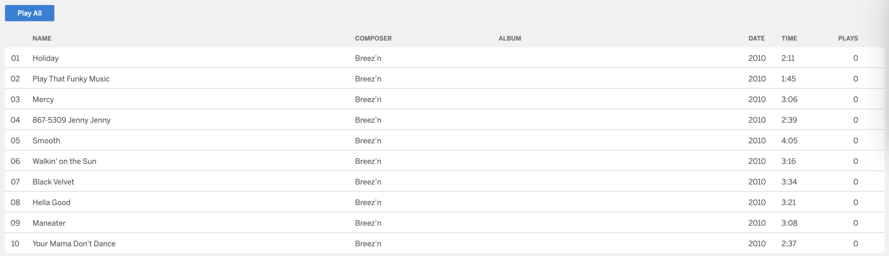The image size is (889, 256).
Task: Click the Play All button
Action: tap(30, 13)
